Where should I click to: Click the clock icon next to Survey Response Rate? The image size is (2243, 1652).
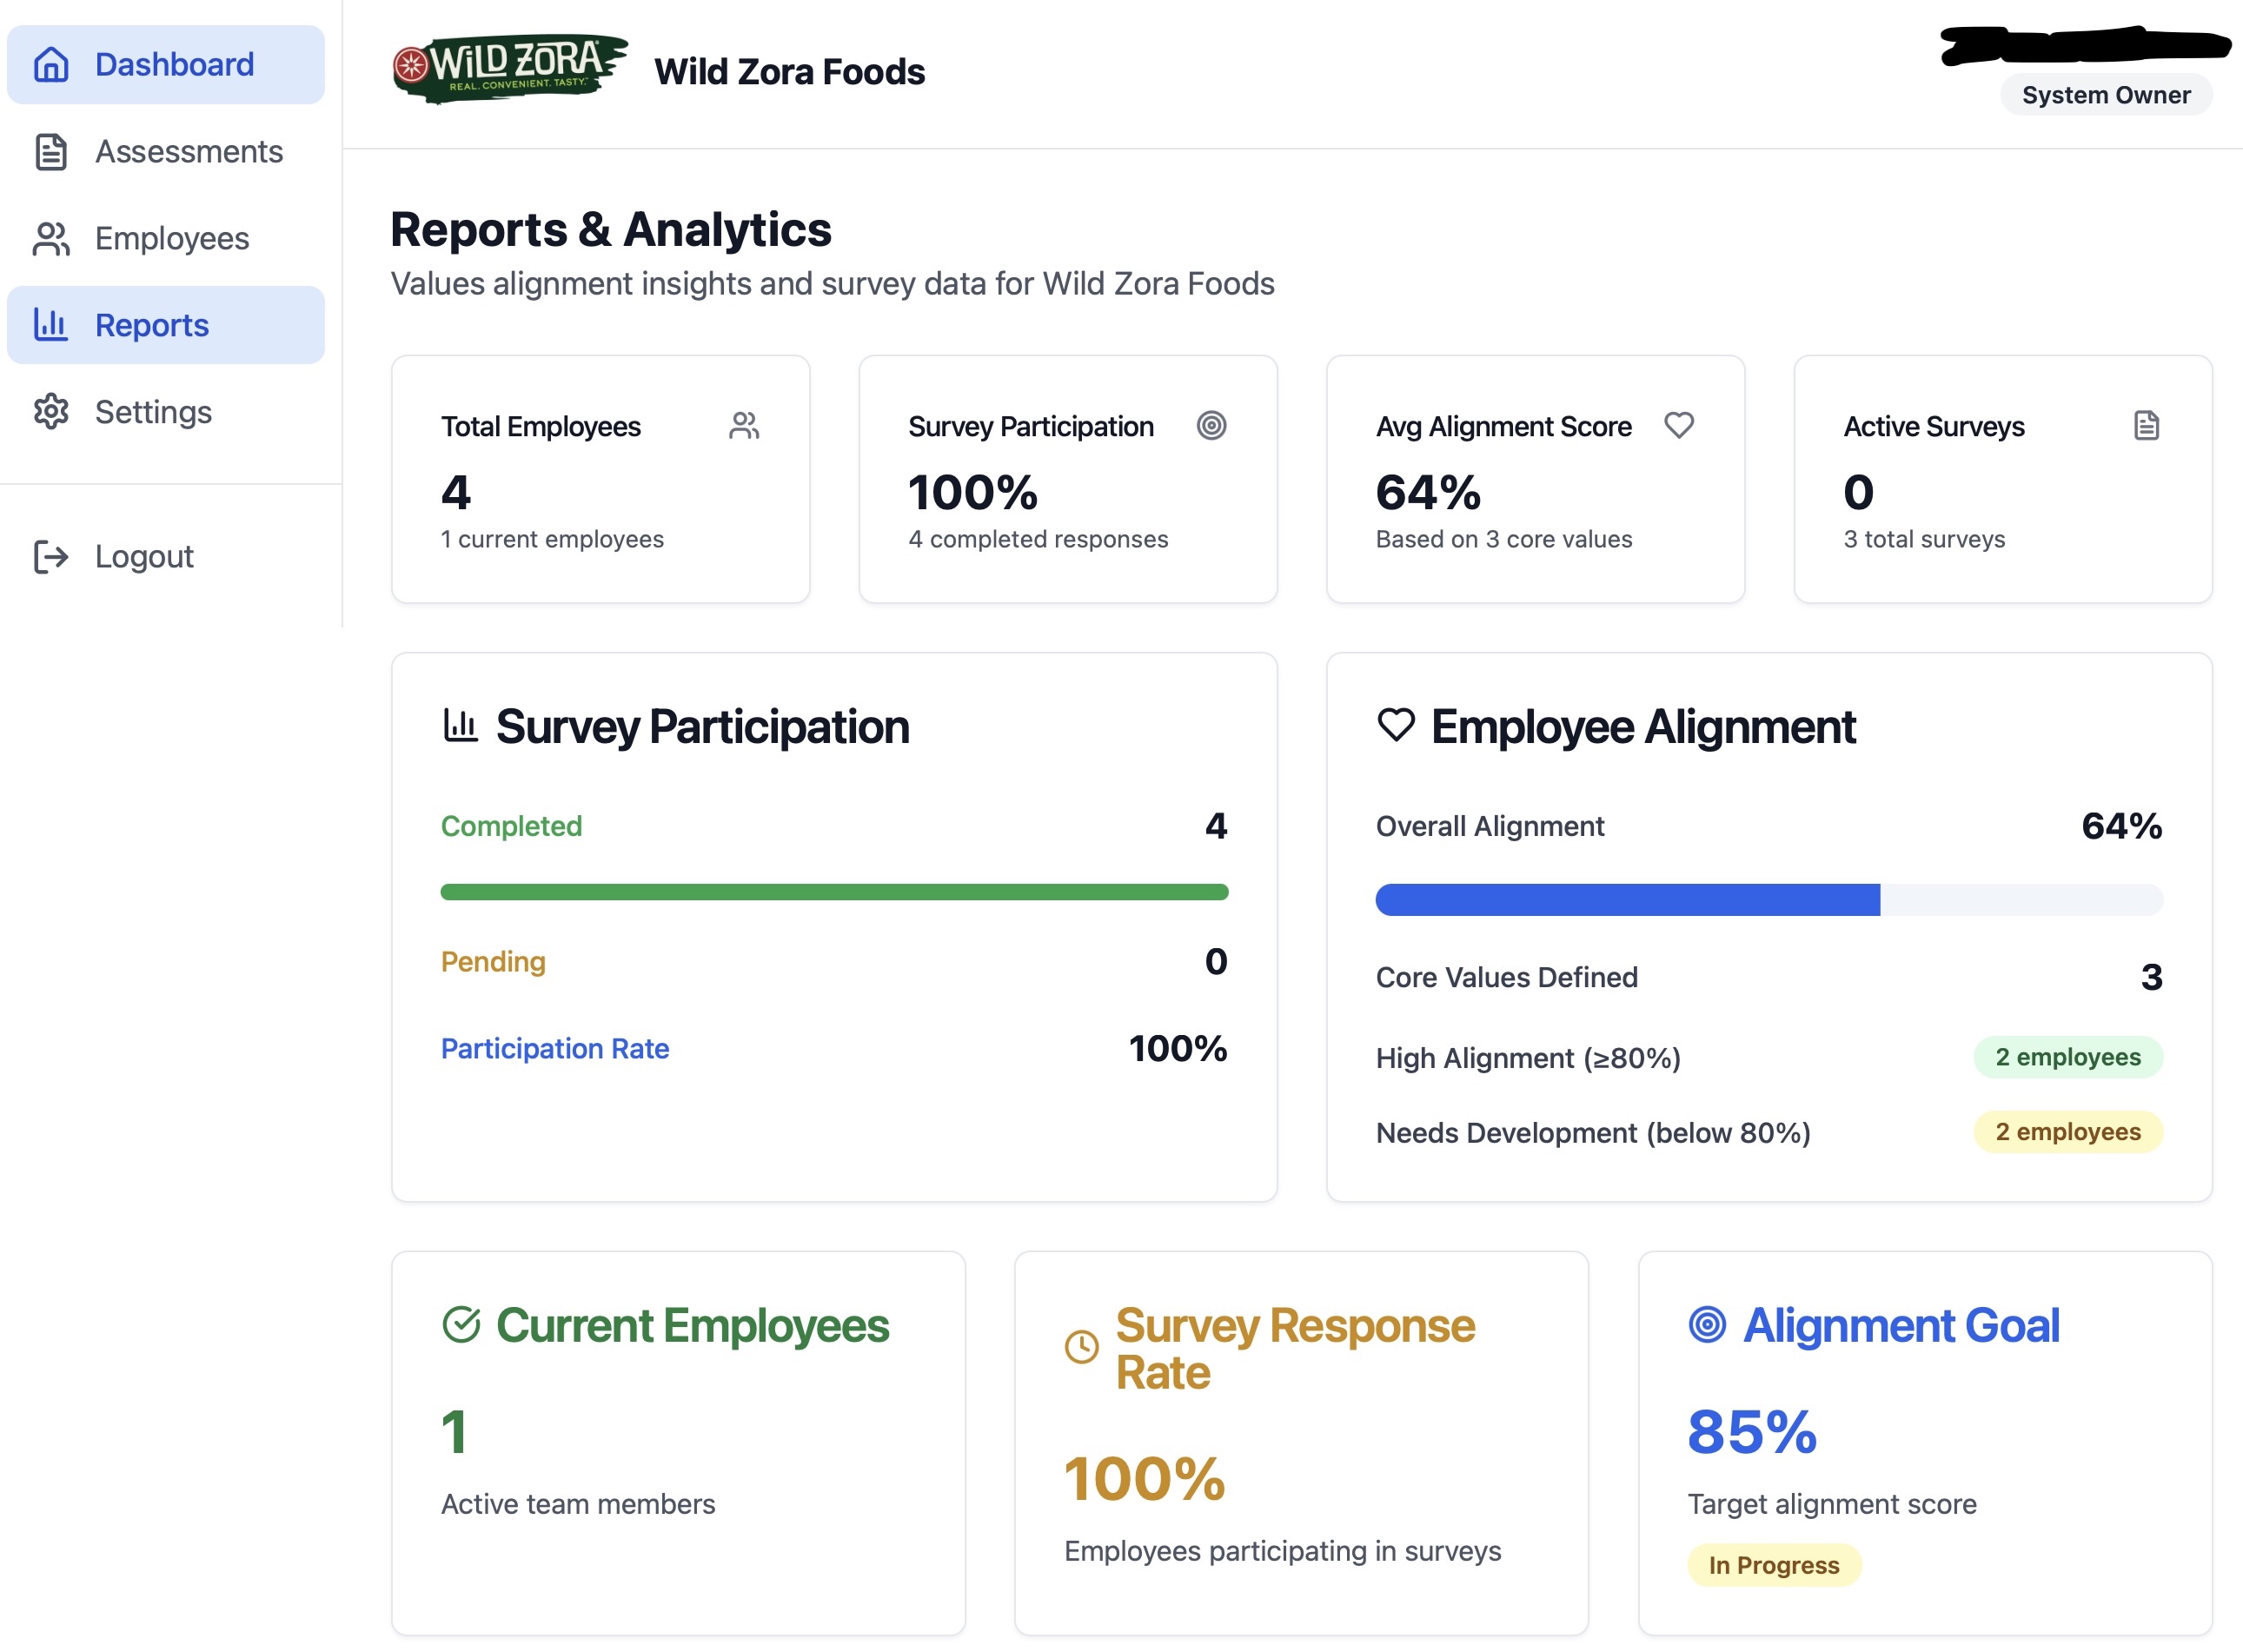1079,1345
